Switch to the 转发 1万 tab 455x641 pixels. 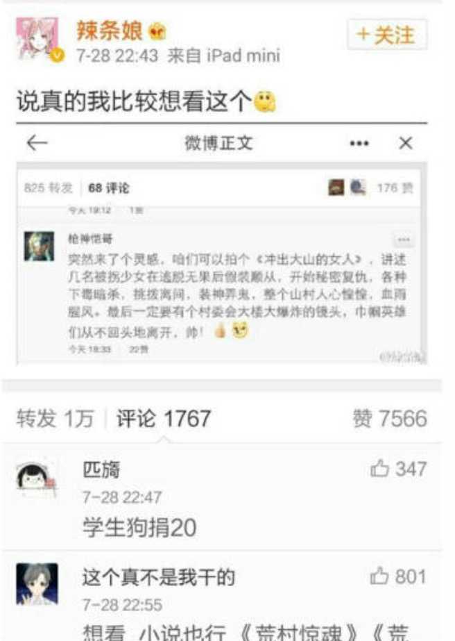[55, 418]
